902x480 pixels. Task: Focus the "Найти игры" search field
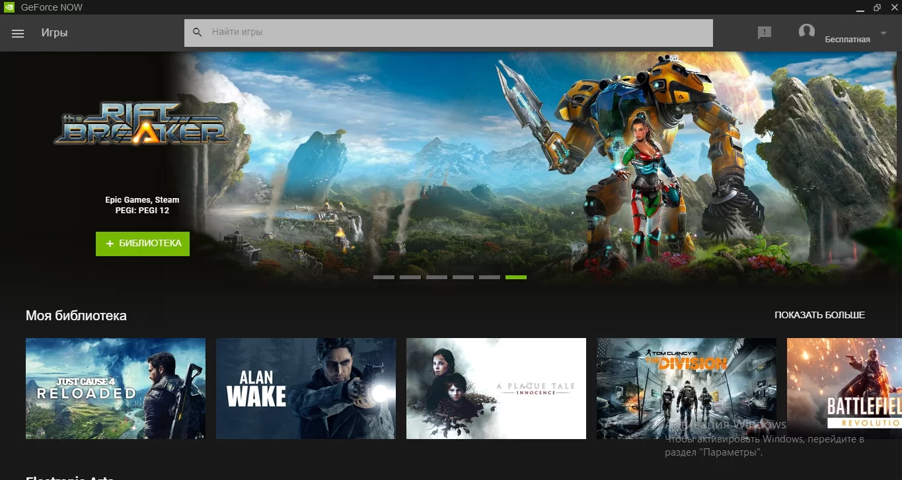click(x=449, y=32)
